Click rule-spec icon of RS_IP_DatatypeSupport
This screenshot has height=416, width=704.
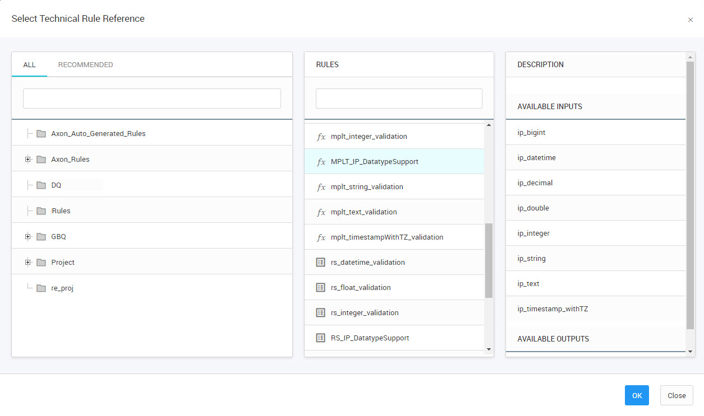321,338
